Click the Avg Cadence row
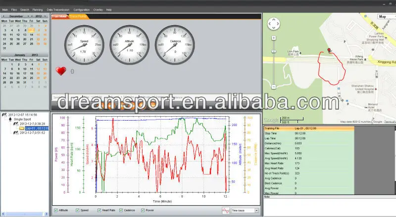This screenshot has width=396, height=217. (309, 178)
